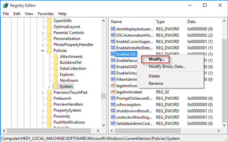Click the tree pane scroll up arrow

pyautogui.click(x=103, y=21)
